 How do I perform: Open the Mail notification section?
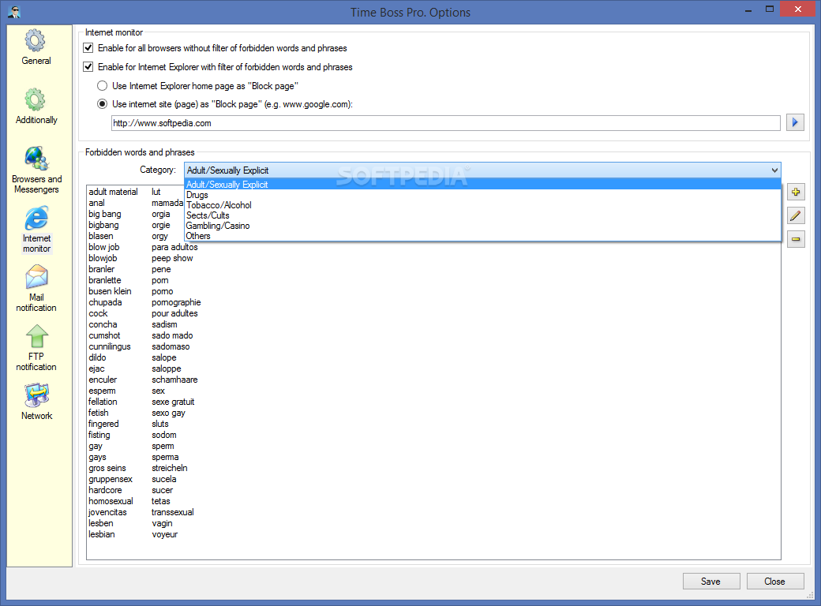coord(36,288)
